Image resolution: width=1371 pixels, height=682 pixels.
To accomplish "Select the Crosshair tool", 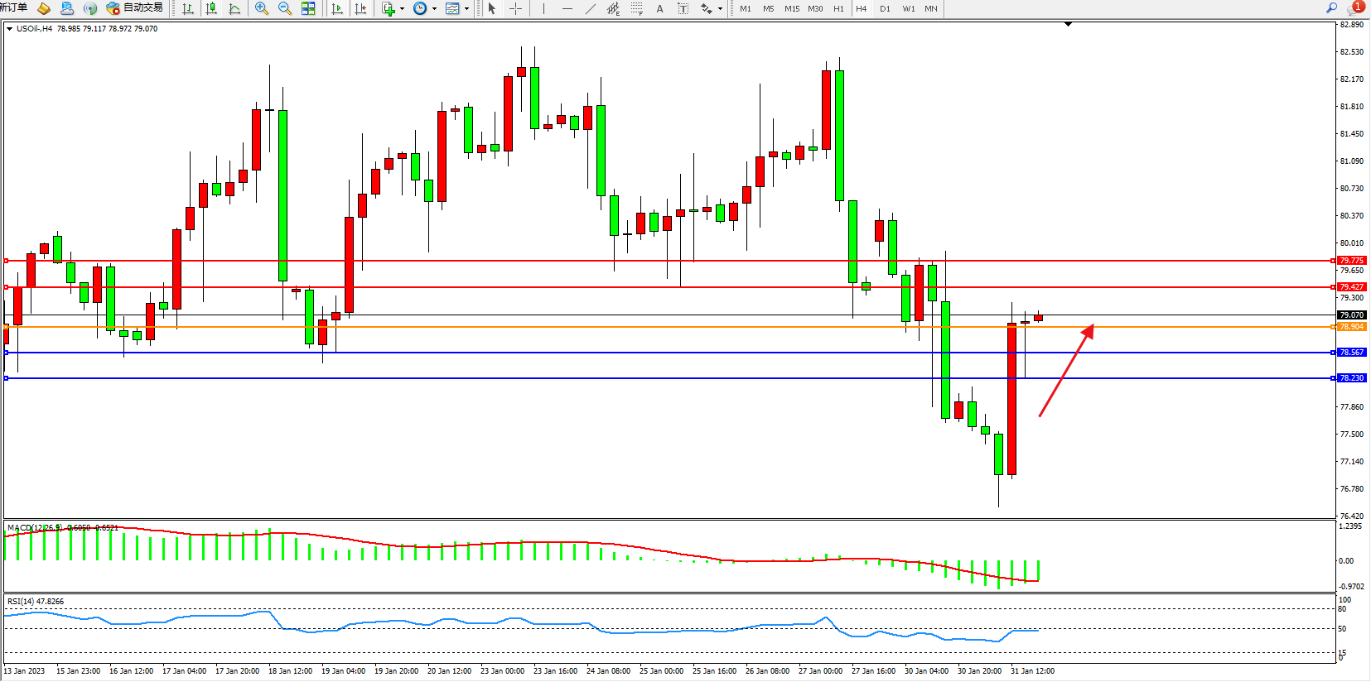I will click(515, 8).
